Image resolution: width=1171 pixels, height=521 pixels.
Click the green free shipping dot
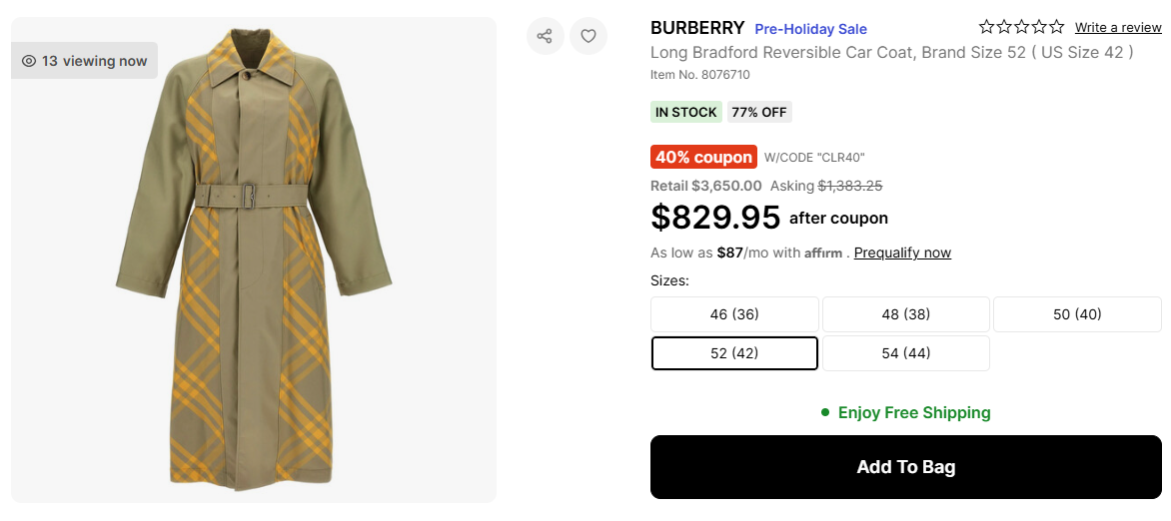click(825, 412)
